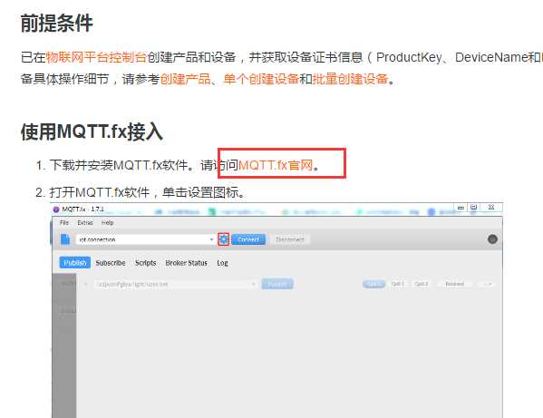543x418 pixels.
Task: Click the connection status indicator circle
Action: click(492, 239)
